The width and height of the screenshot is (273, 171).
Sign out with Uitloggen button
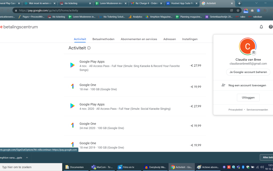[x=248, y=98]
